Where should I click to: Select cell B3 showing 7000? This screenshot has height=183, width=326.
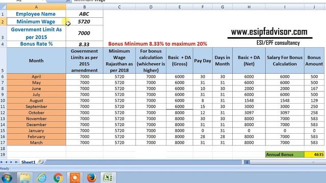coord(85,33)
